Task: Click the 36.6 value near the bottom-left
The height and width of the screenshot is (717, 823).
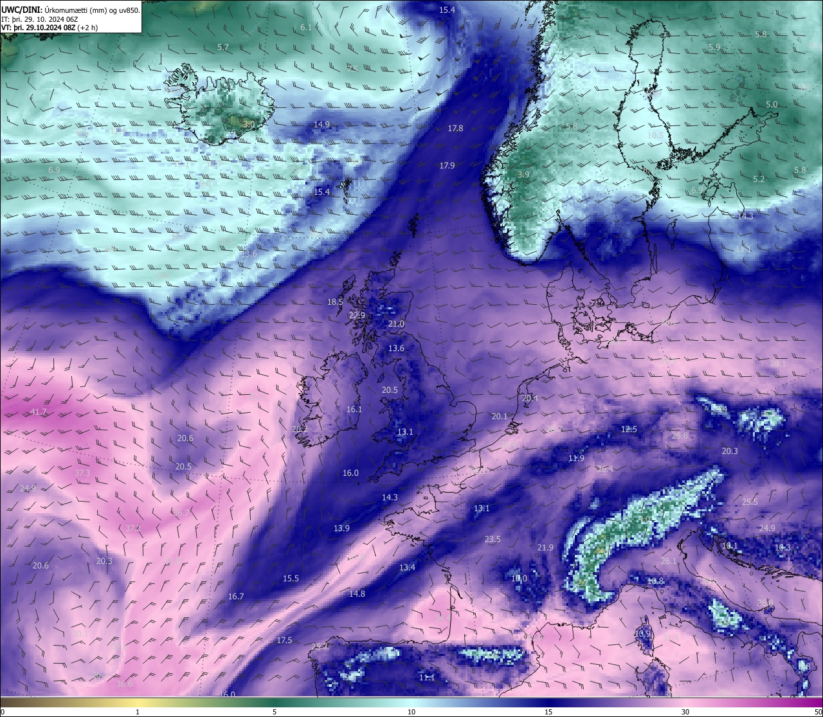Action: (124, 684)
